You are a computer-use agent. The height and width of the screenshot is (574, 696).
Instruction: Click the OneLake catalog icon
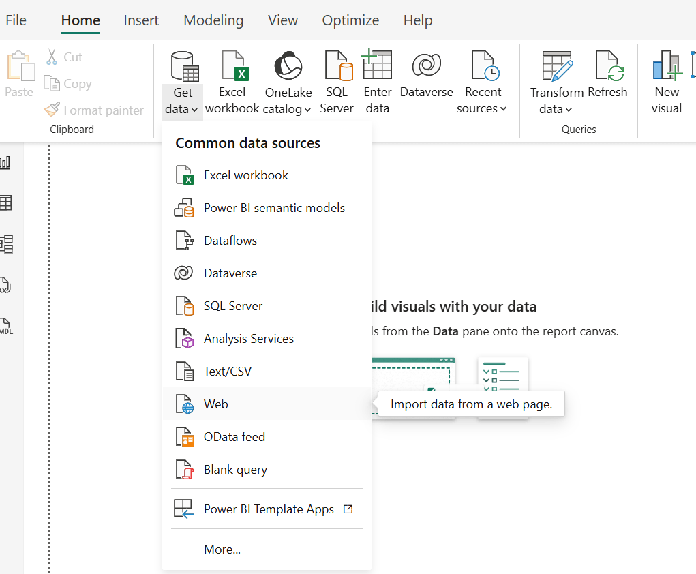click(x=288, y=65)
